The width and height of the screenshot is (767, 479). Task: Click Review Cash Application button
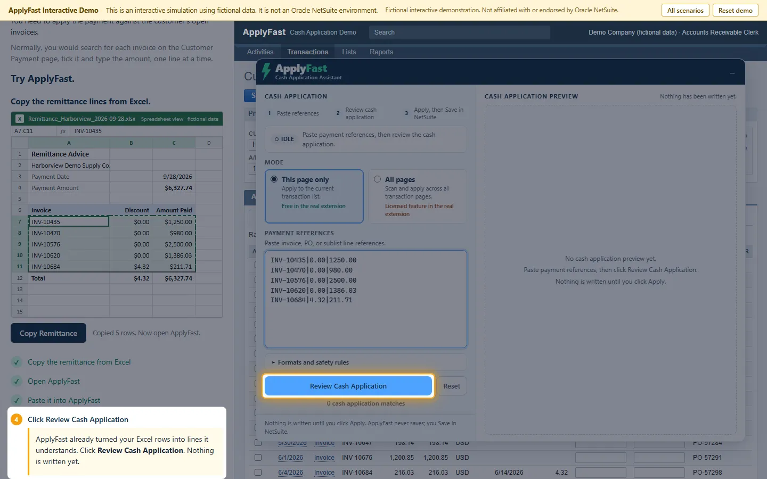tap(348, 386)
